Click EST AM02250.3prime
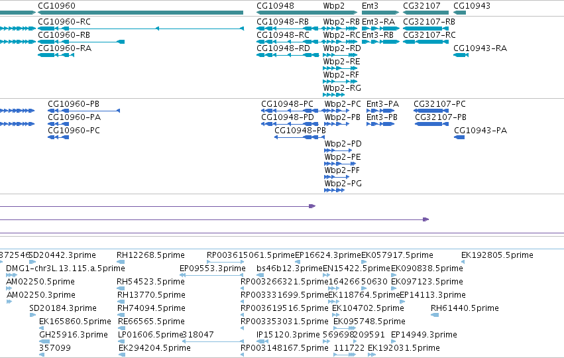 41,296
